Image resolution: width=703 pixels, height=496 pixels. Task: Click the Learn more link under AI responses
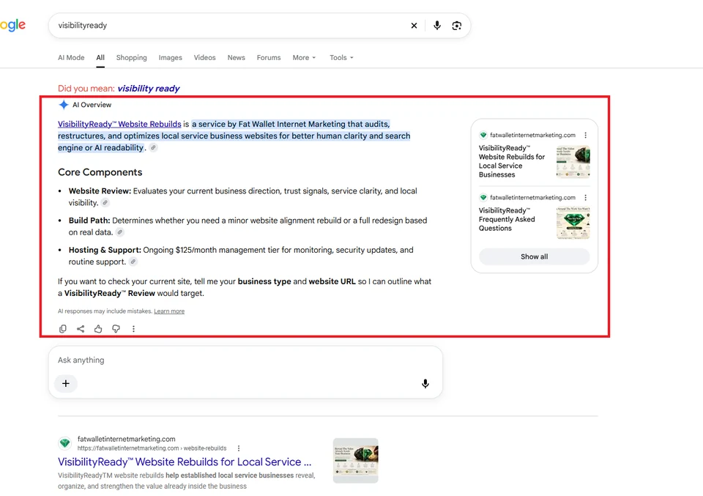[x=169, y=311]
